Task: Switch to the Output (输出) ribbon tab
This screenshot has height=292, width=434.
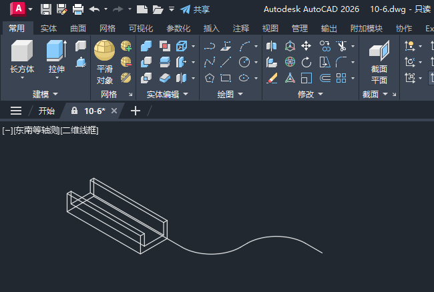Action: tap(329, 28)
